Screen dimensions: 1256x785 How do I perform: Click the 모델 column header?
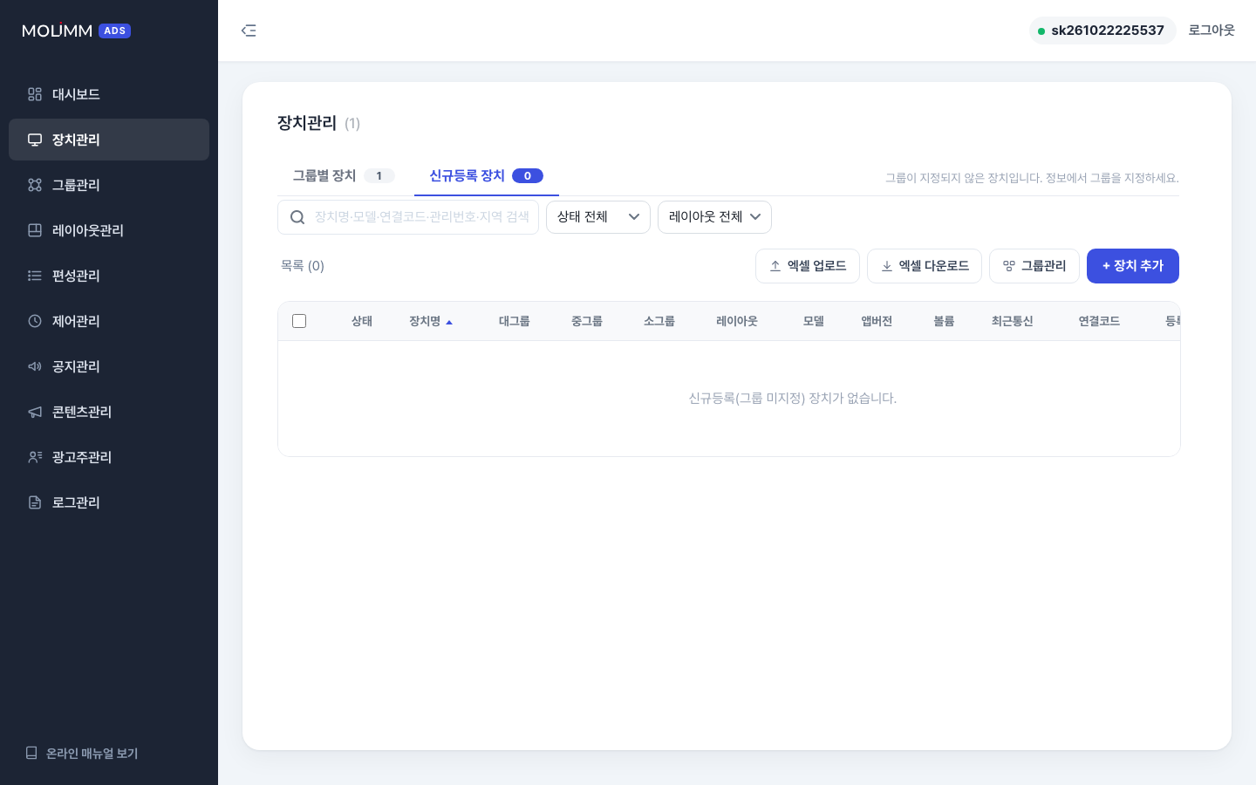[x=814, y=321]
